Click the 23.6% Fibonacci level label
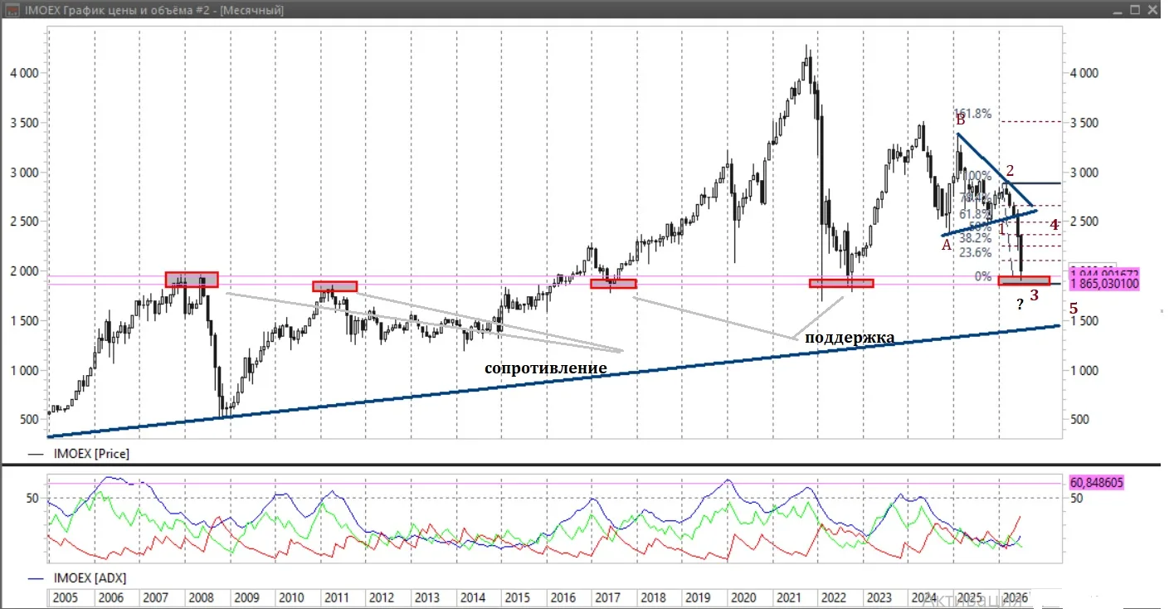1169x609 pixels. click(x=975, y=253)
